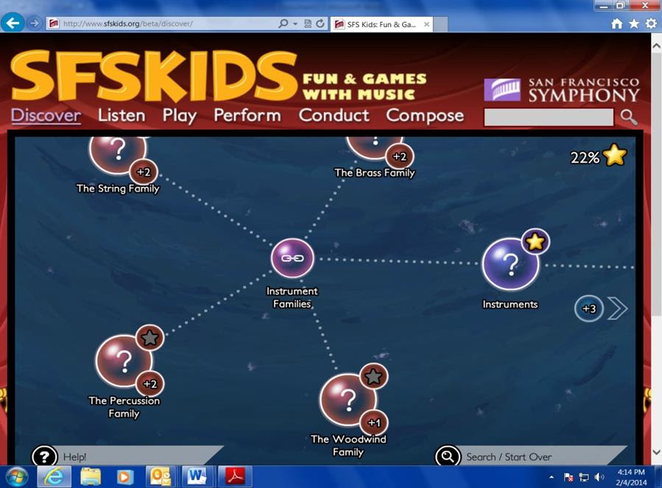This screenshot has width=662, height=488.
Task: Open the Windows Start menu
Action: click(x=16, y=477)
